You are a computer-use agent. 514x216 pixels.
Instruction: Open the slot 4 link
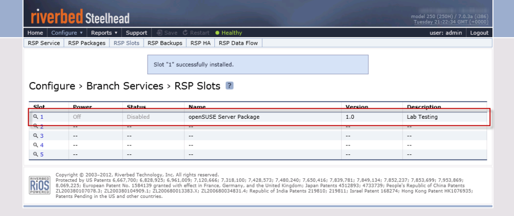click(x=42, y=145)
